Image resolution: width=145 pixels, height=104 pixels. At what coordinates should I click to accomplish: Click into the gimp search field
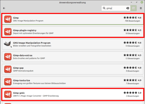pyautogui.click(x=116, y=8)
